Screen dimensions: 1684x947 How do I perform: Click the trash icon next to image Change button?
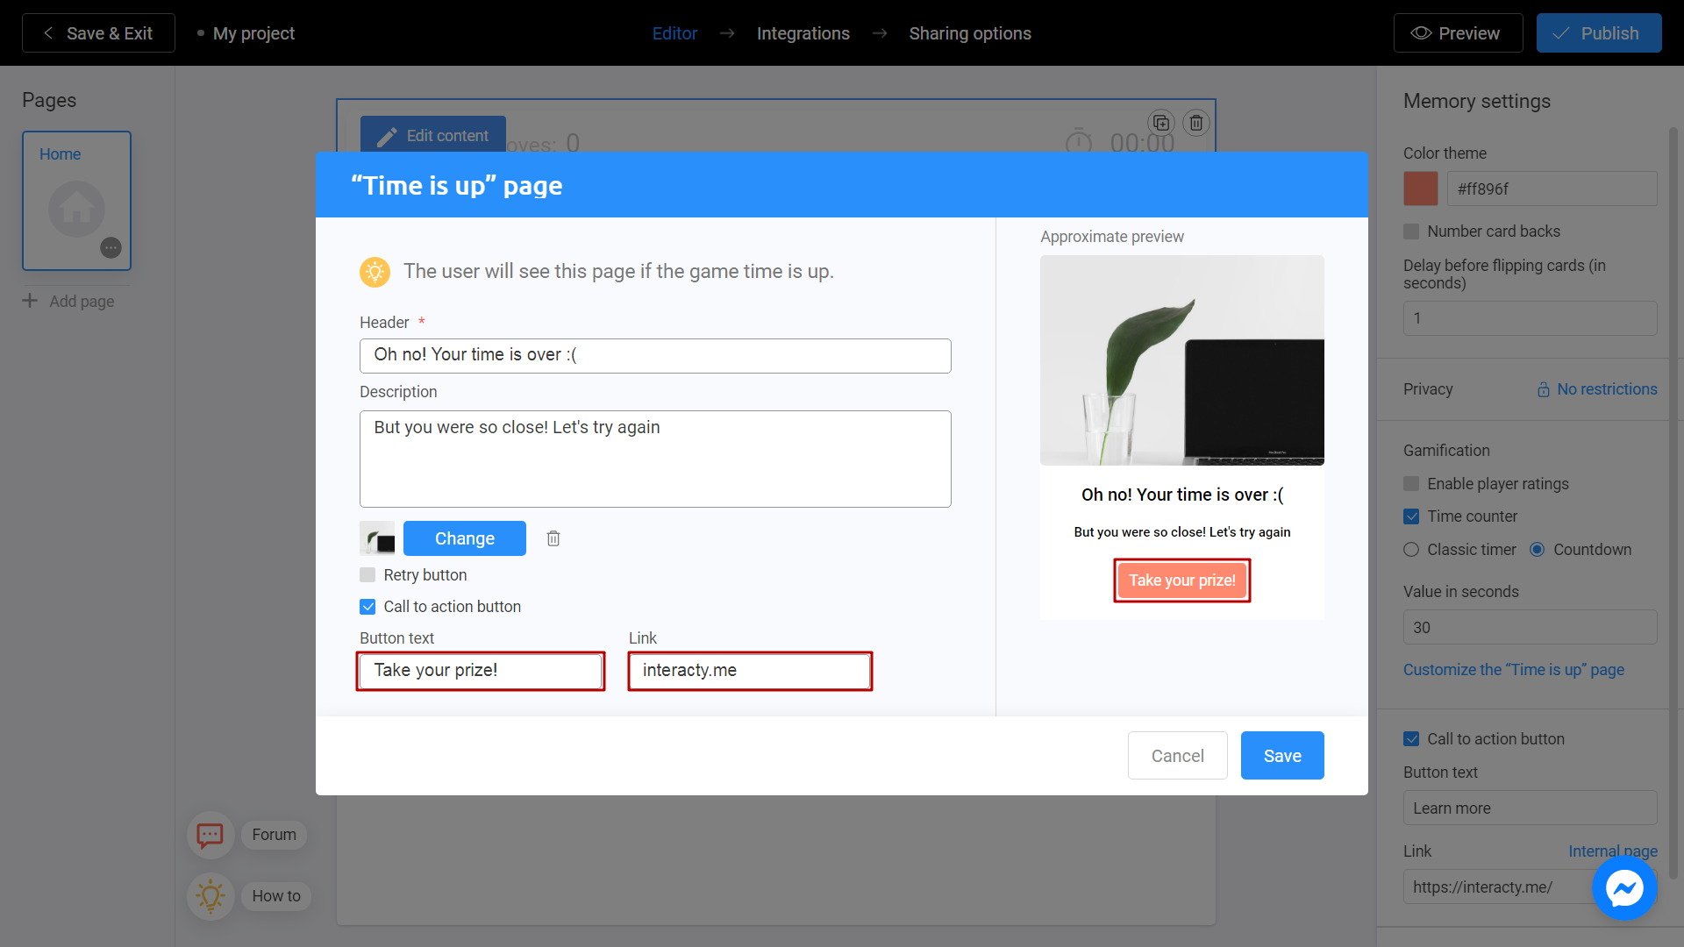(554, 538)
